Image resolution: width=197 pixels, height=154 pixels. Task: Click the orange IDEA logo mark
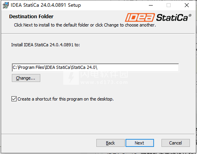pos(140,17)
